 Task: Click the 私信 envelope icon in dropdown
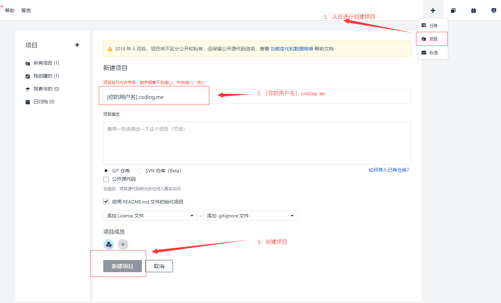coord(432,52)
